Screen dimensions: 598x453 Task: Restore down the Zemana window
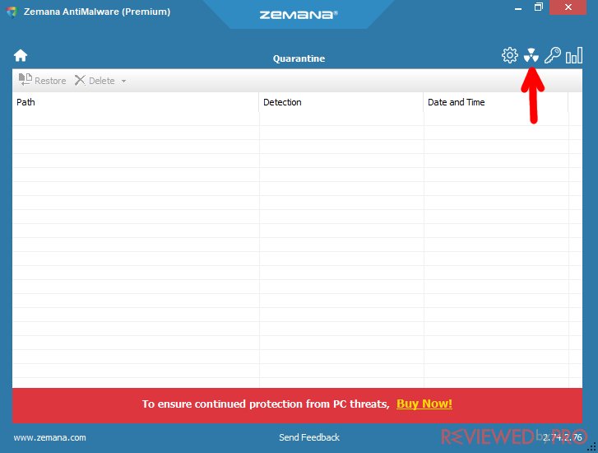coord(538,7)
